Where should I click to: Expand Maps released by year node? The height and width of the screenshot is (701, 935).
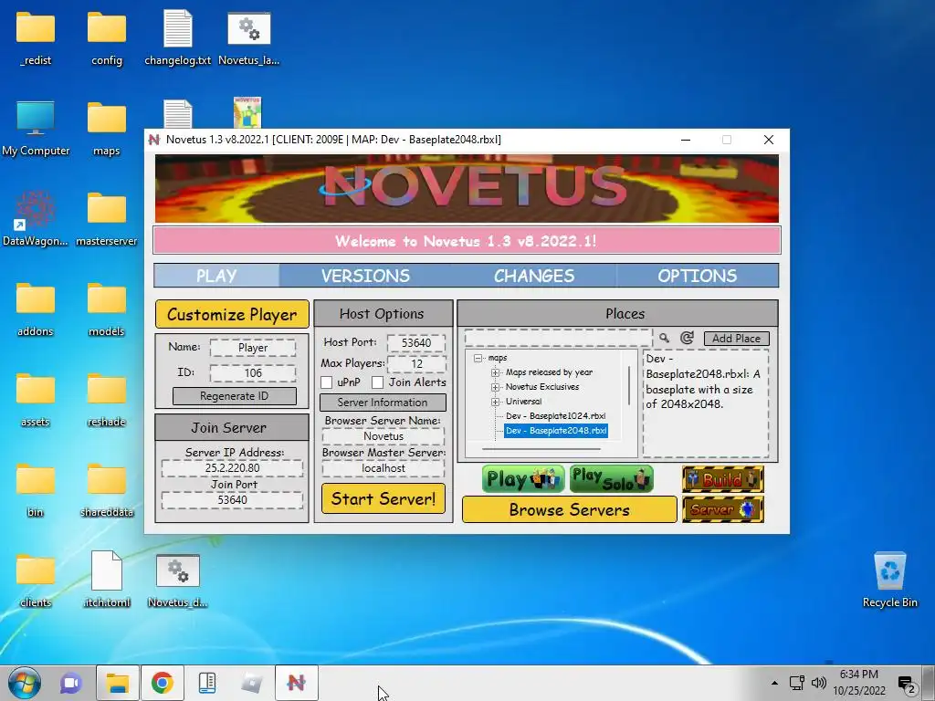(x=495, y=372)
